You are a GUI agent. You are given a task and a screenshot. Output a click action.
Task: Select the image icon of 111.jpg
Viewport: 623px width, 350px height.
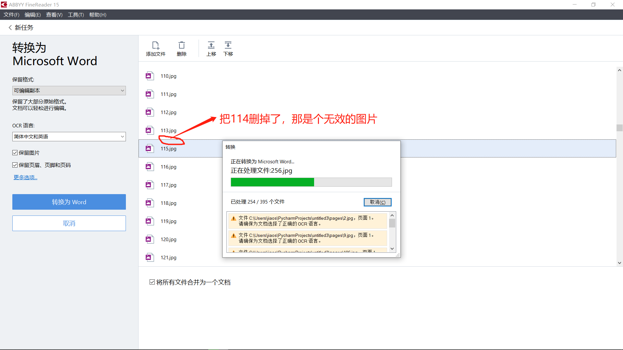(x=149, y=94)
